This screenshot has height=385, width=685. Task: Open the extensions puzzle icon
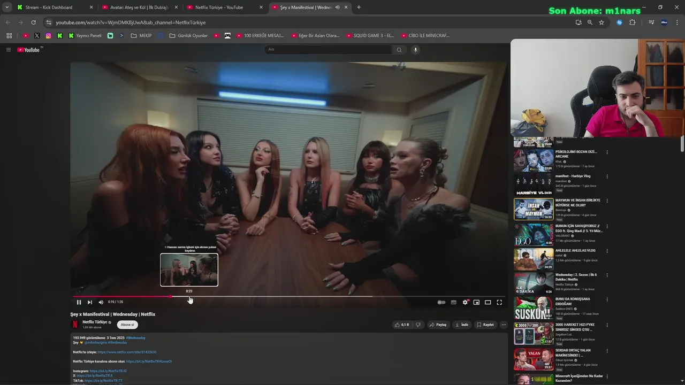(x=633, y=22)
